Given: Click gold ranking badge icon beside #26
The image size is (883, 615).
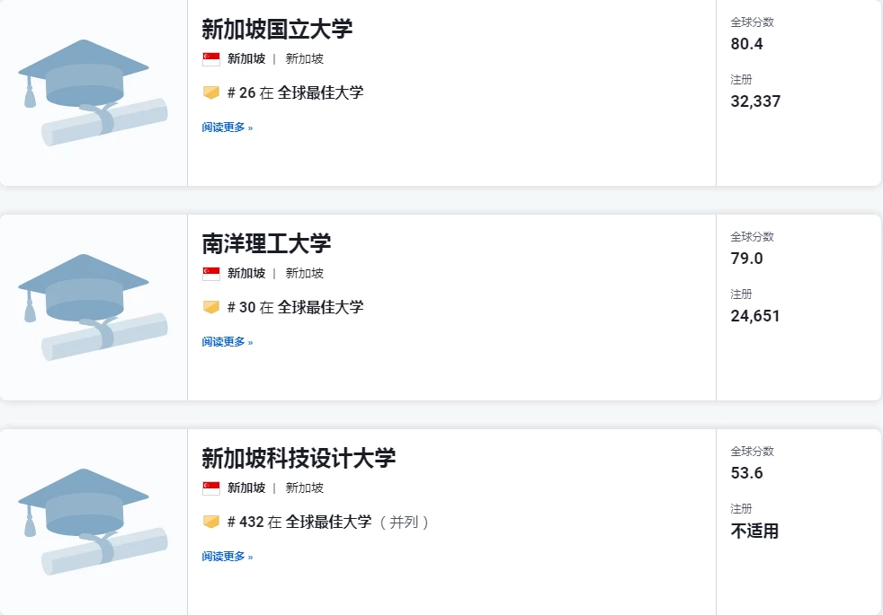Looking at the screenshot, I should [211, 92].
